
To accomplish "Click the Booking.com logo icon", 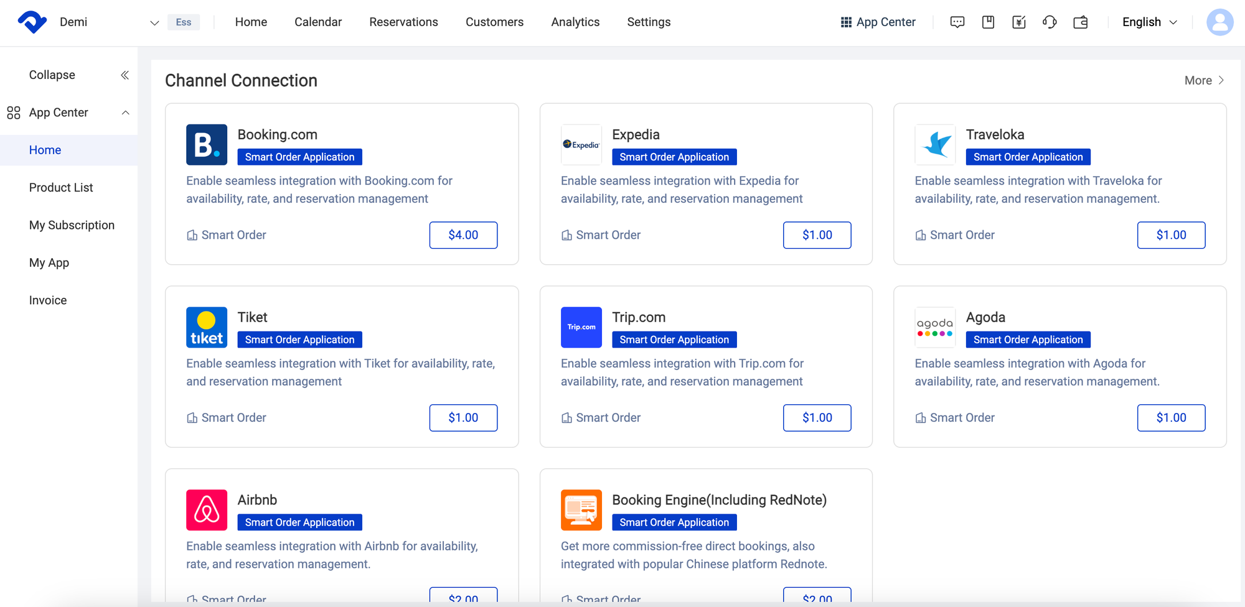I will click(x=207, y=145).
